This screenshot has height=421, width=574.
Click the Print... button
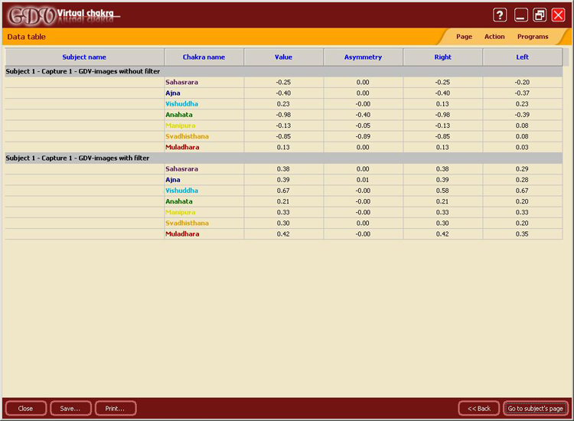(x=116, y=408)
